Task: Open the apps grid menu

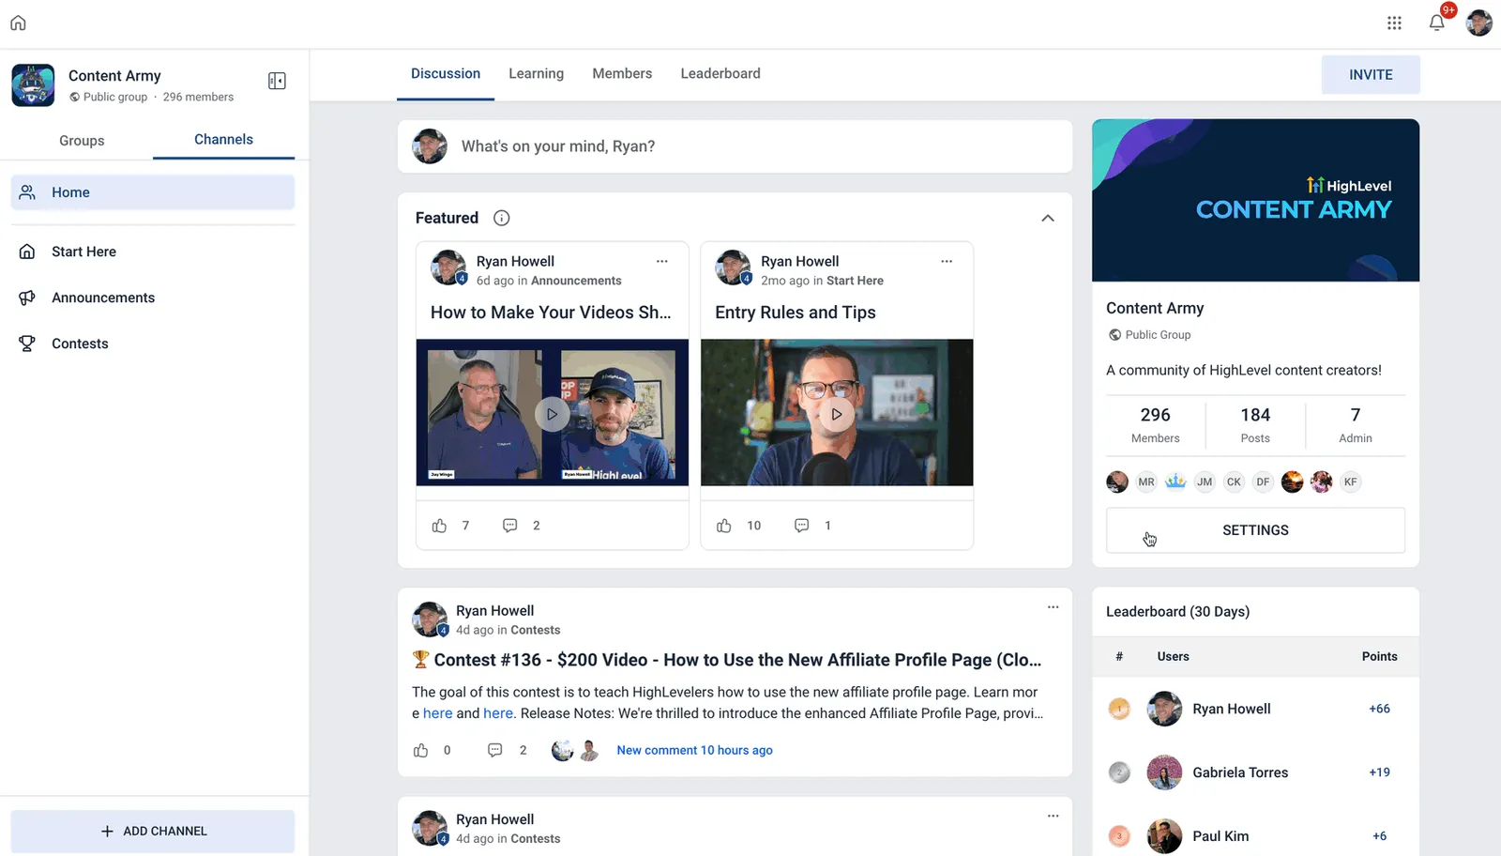Action: tap(1394, 23)
